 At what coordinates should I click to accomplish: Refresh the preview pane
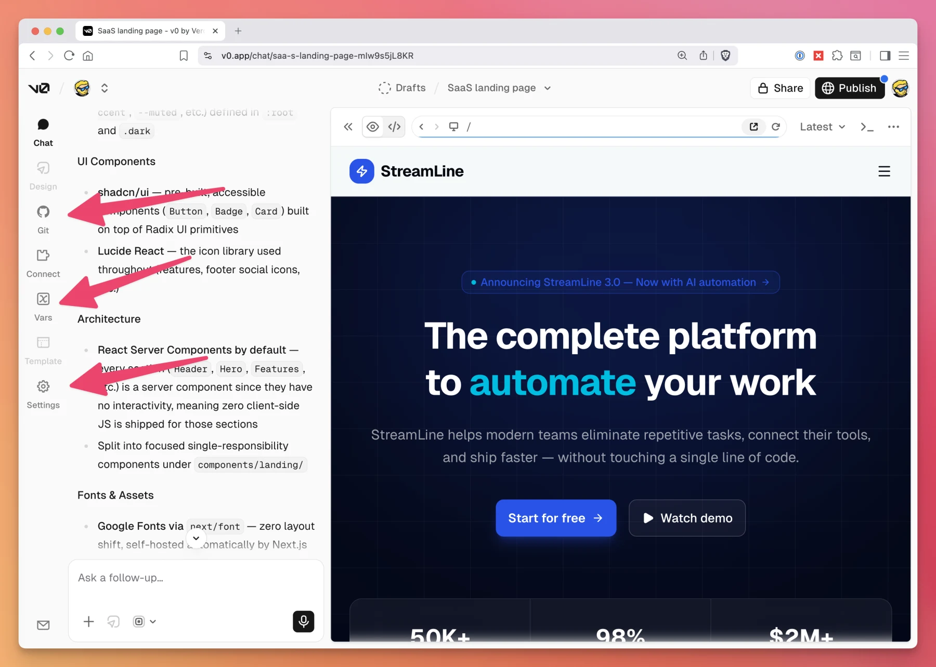point(775,127)
